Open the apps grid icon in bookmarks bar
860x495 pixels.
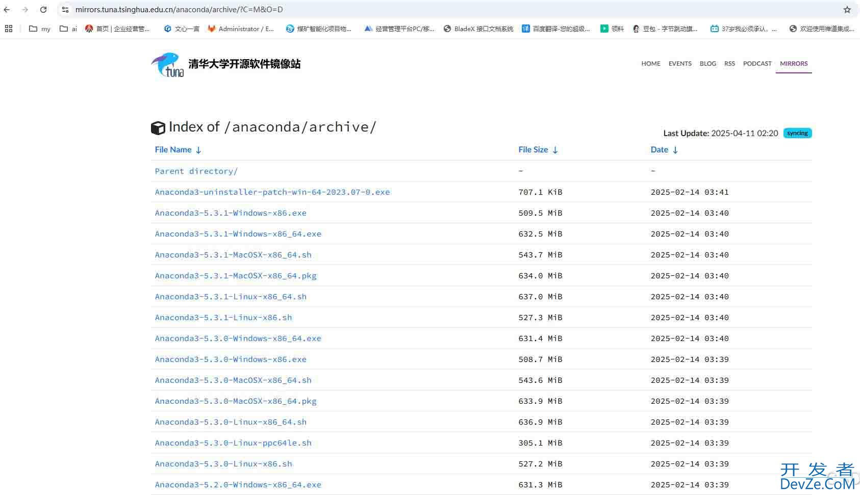[9, 29]
